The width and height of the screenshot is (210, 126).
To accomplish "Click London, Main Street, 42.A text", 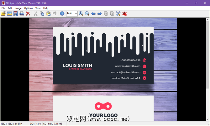I will click(125, 78).
